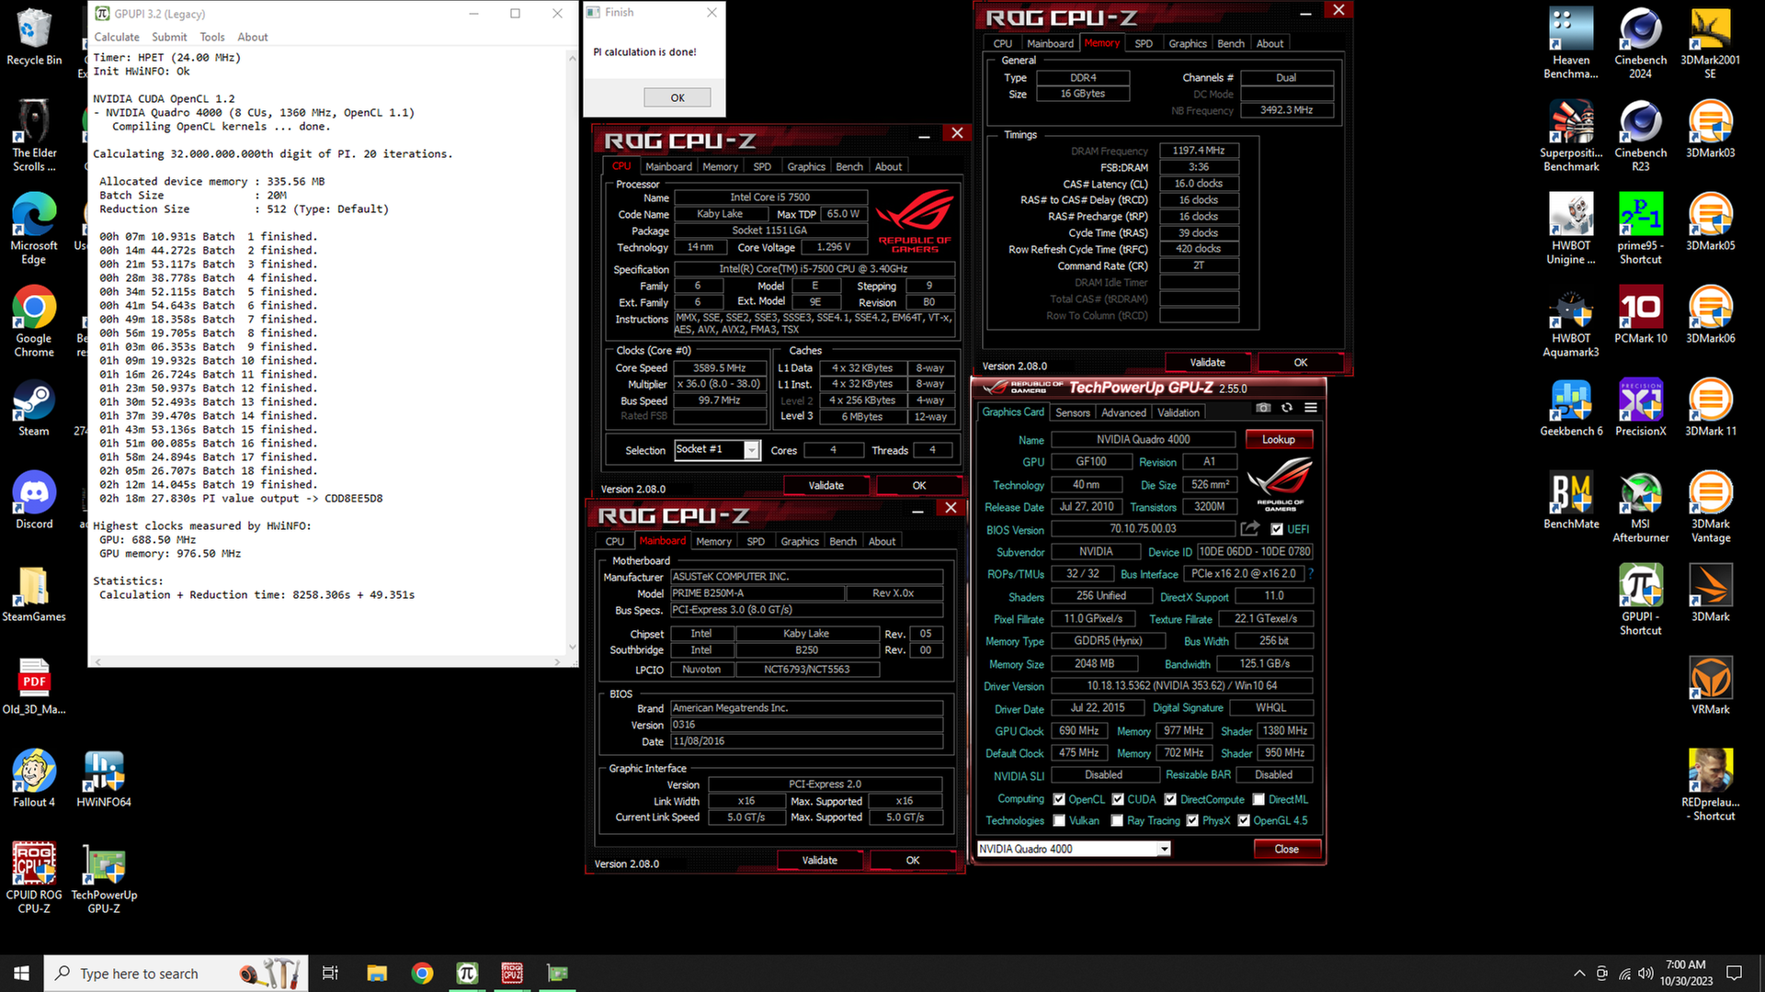Open the SteamGames folder icon

[34, 593]
